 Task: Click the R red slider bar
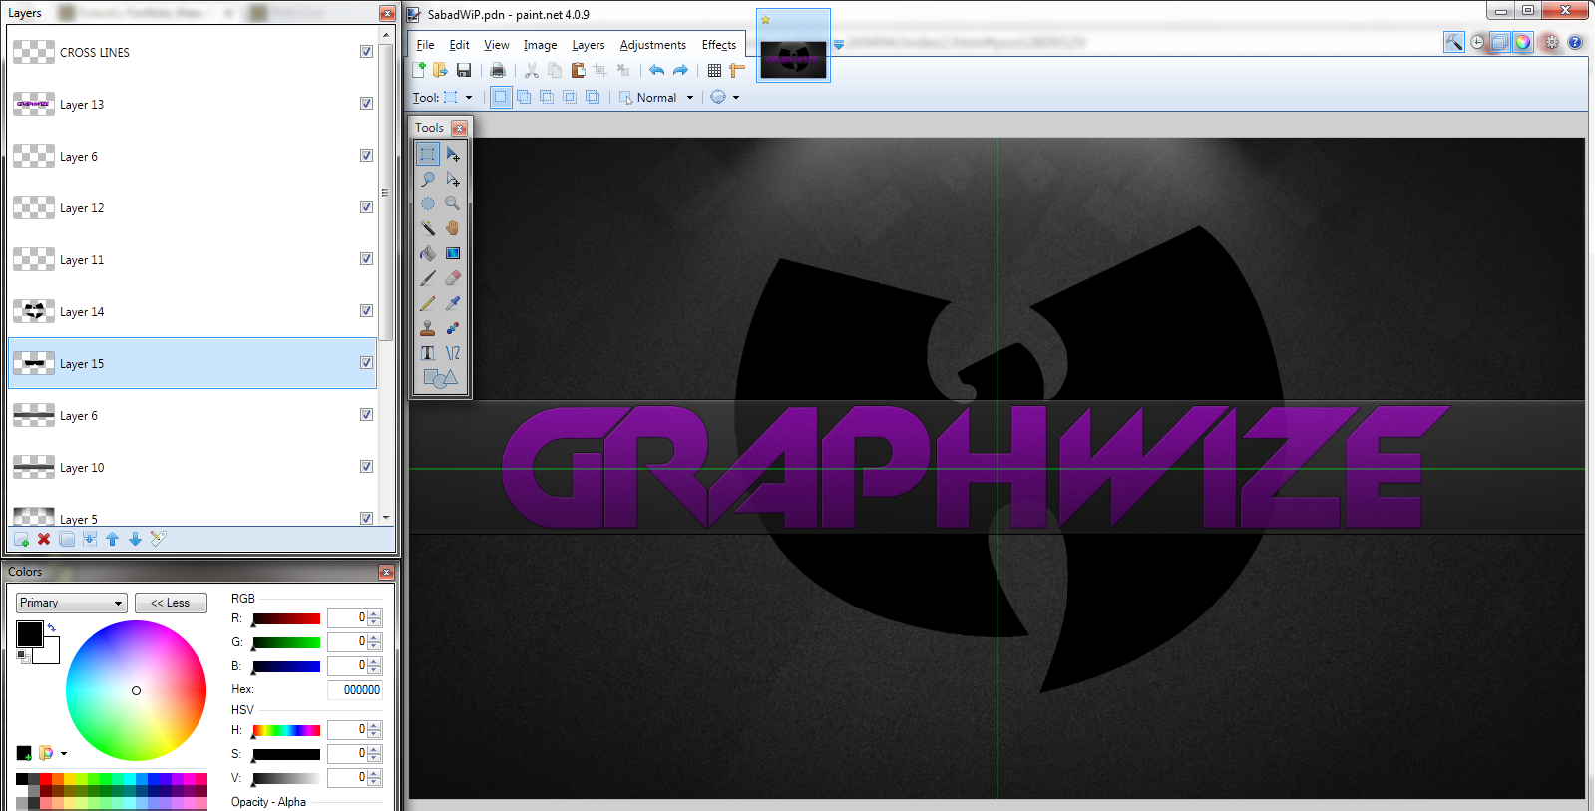(286, 618)
